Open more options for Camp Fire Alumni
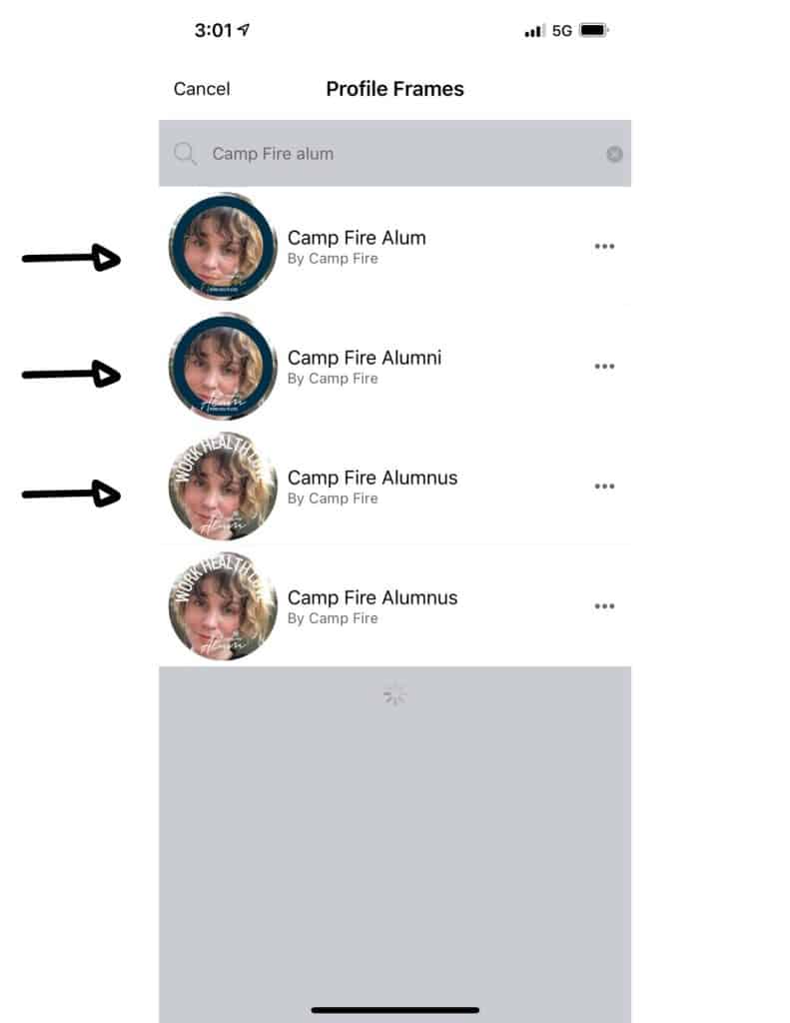Image resolution: width=790 pixels, height=1023 pixels. [x=604, y=366]
